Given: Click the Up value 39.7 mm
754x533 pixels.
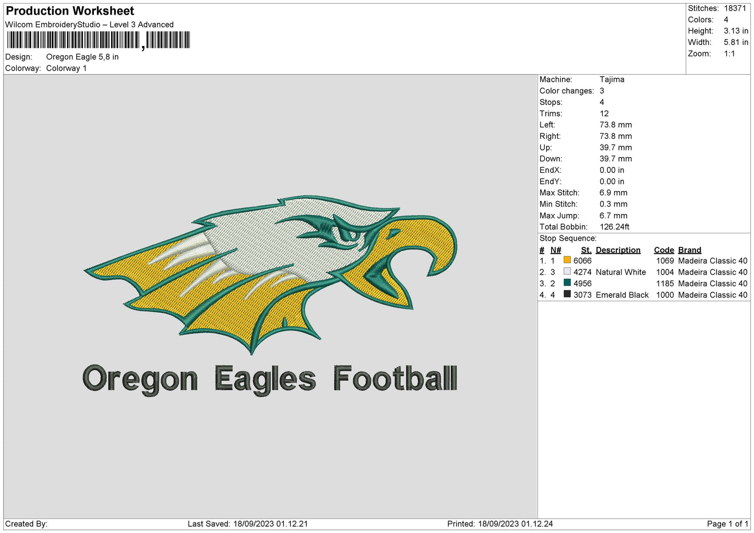Looking at the screenshot, I should tap(615, 147).
